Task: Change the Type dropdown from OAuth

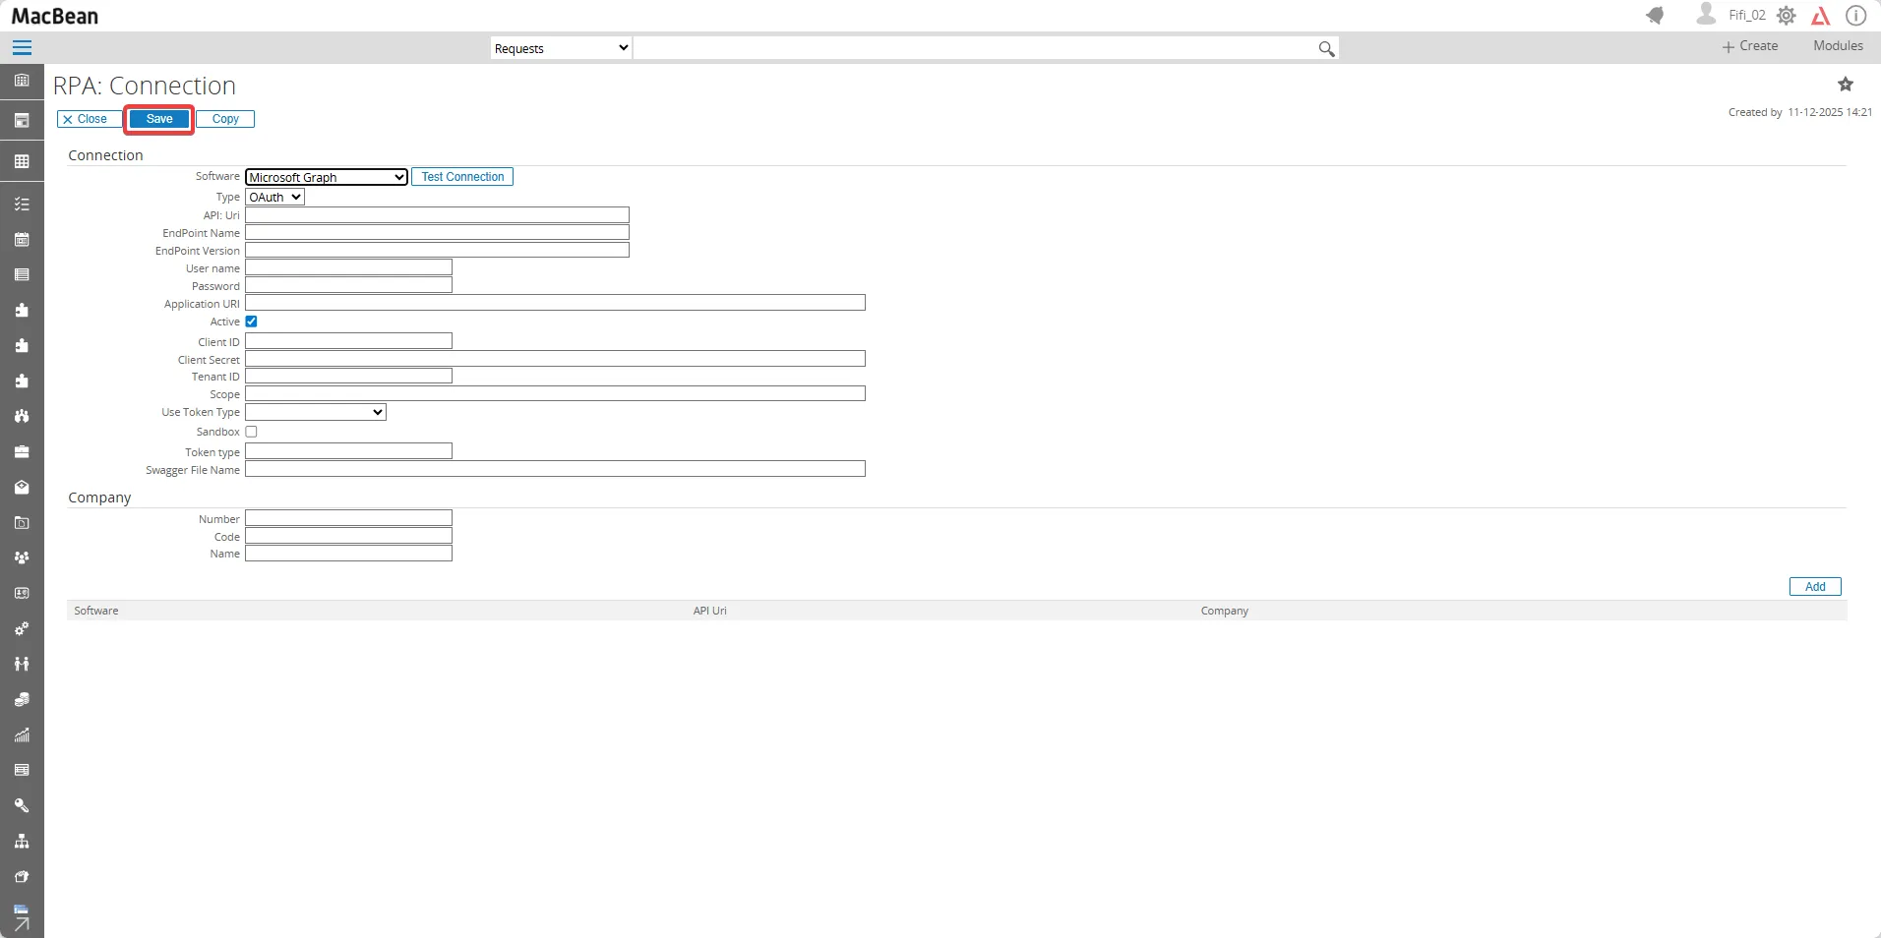Action: click(273, 197)
